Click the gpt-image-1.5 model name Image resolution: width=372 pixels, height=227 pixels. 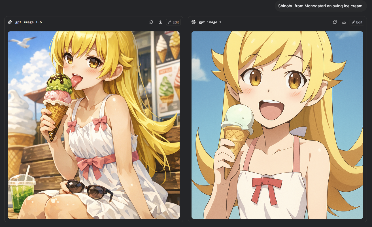tap(29, 22)
